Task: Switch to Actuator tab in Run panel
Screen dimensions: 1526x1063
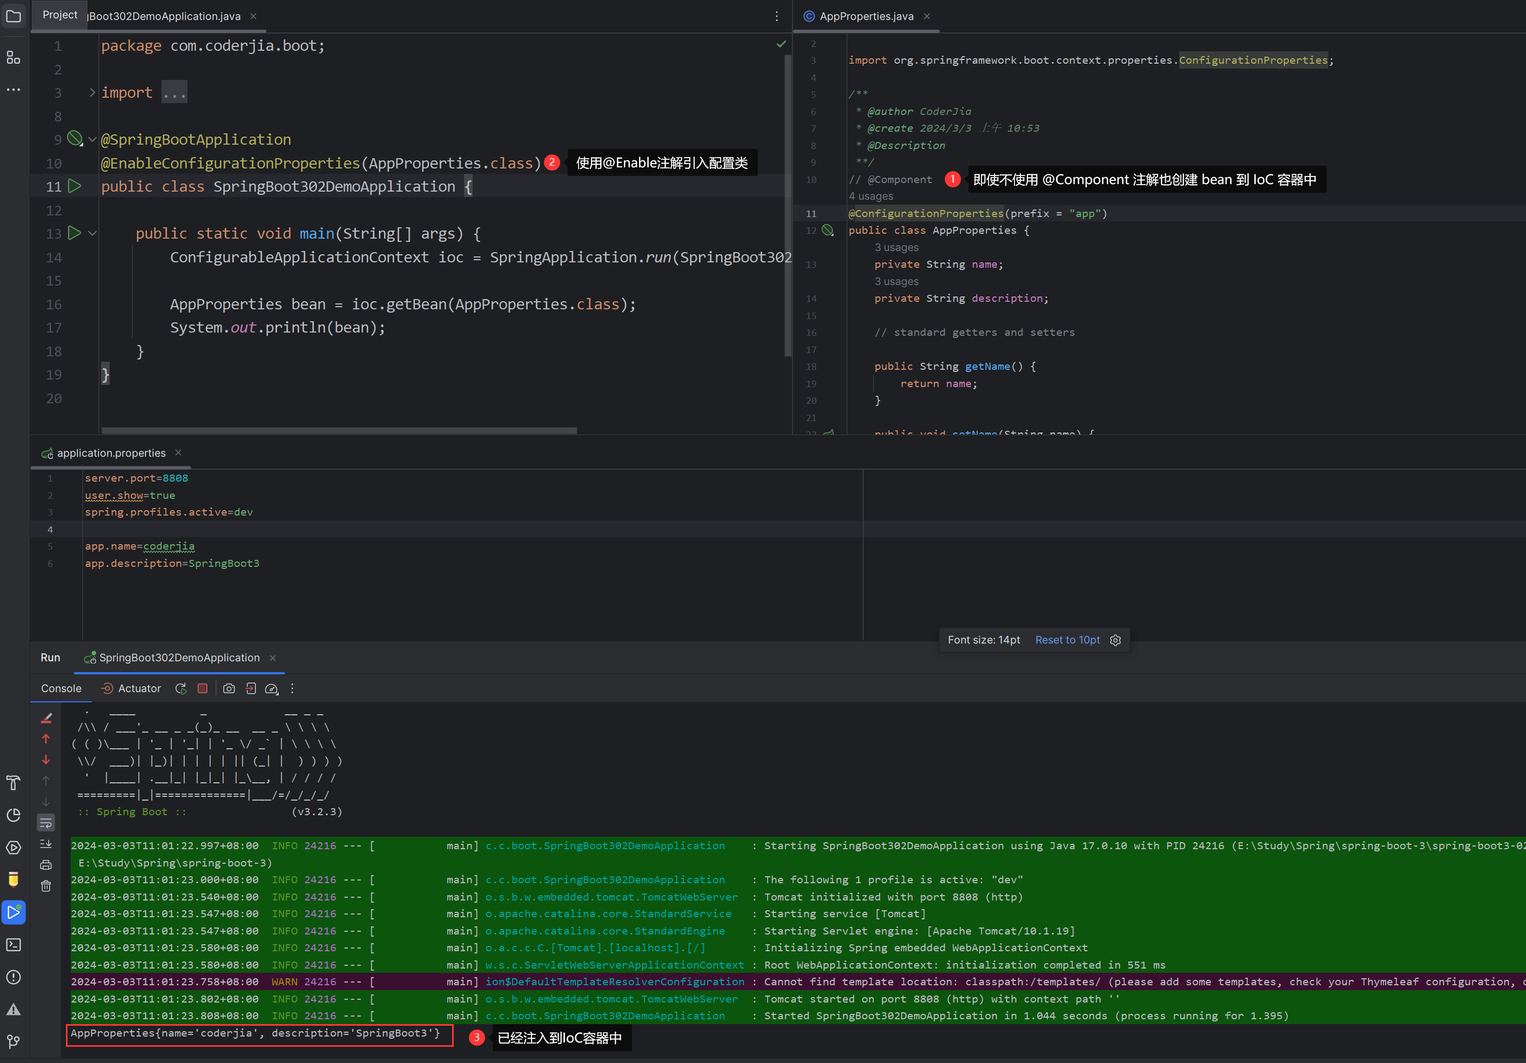Action: coord(131,688)
